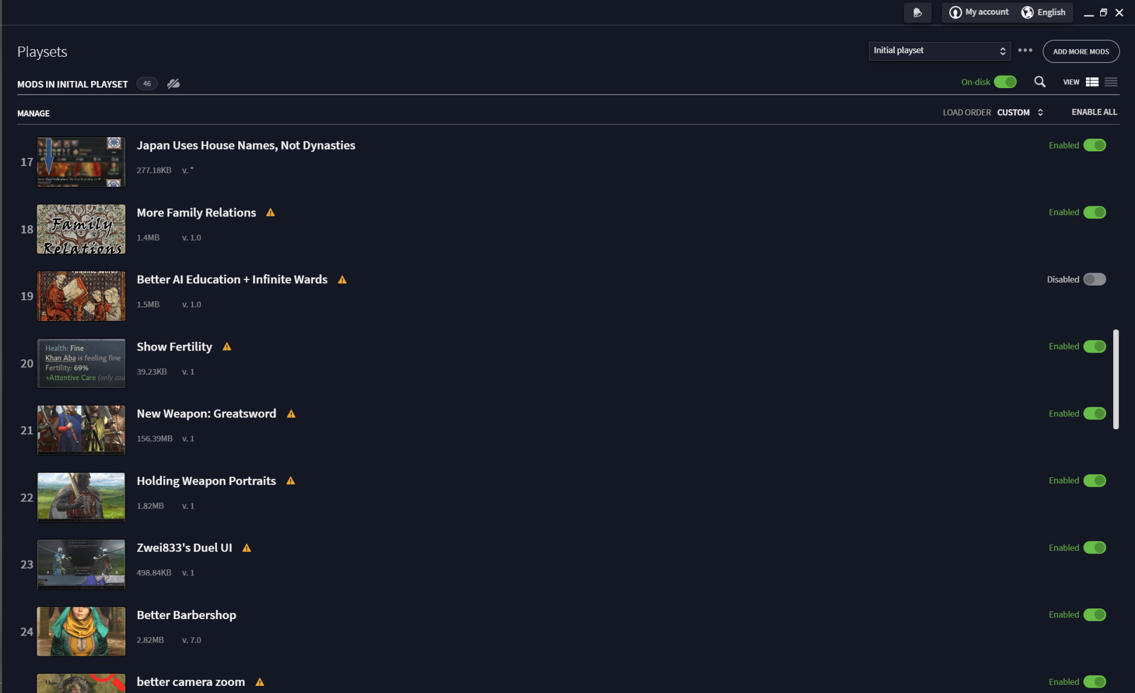This screenshot has width=1135, height=693.
Task: Click the version text v. 7.0
Action: [x=192, y=640]
